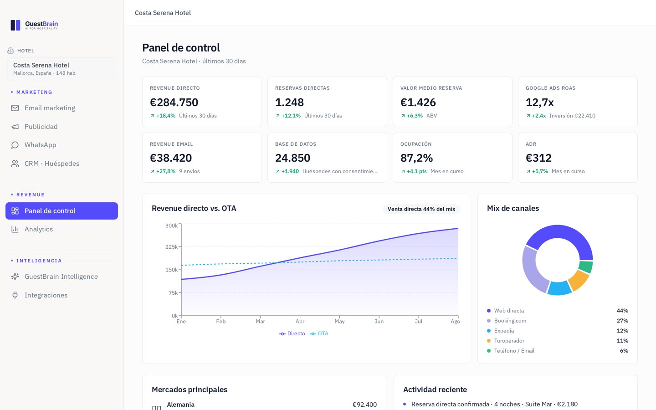Click the trend arrow icon for Google Ads ROAS

click(528, 116)
